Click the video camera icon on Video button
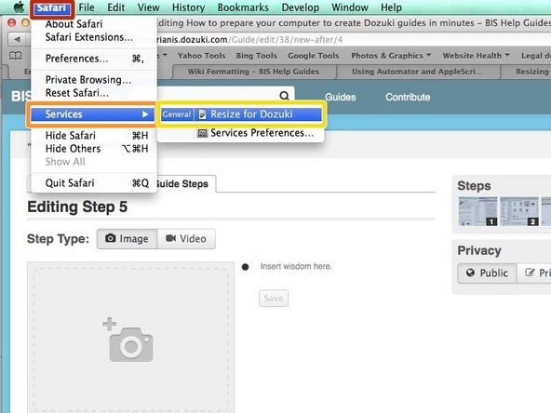Image resolution: width=551 pixels, height=413 pixels. (170, 238)
